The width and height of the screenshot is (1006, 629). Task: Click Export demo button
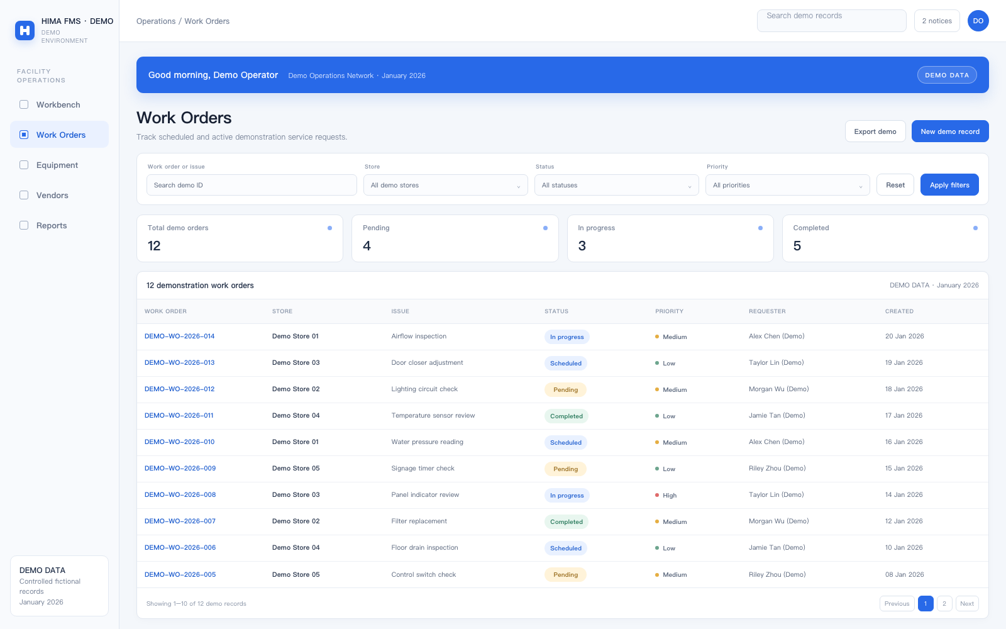pyautogui.click(x=875, y=131)
